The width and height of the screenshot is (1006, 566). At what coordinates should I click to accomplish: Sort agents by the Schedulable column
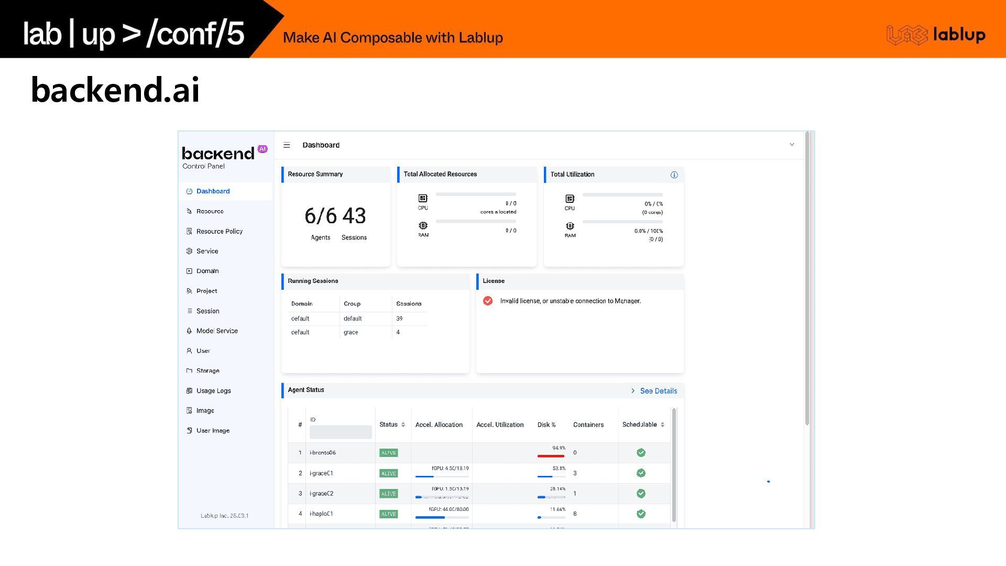coord(662,425)
